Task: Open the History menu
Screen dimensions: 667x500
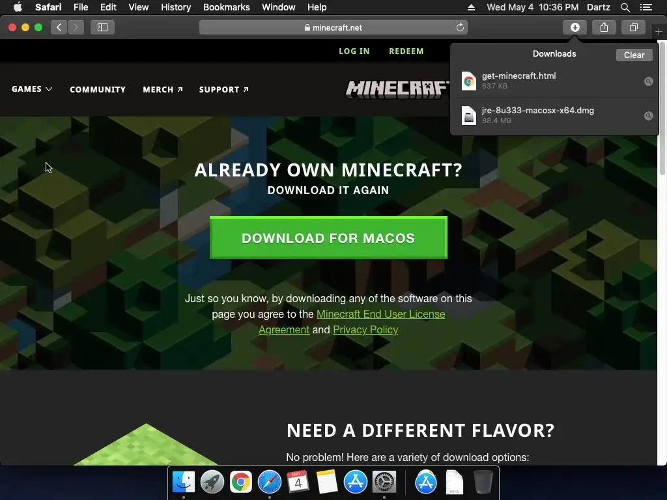Action: tap(176, 7)
